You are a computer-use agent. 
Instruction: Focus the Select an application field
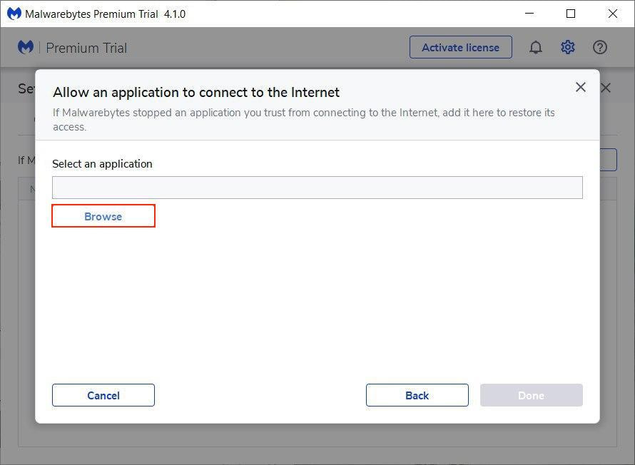(317, 188)
